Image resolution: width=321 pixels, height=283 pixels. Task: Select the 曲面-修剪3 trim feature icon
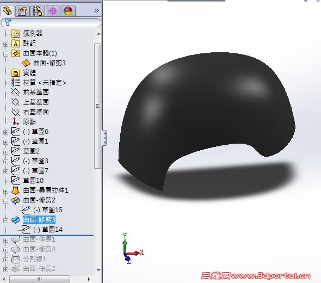tap(16, 220)
